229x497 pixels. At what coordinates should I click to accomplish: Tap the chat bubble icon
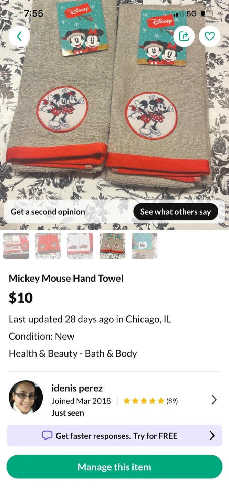pyautogui.click(x=47, y=436)
